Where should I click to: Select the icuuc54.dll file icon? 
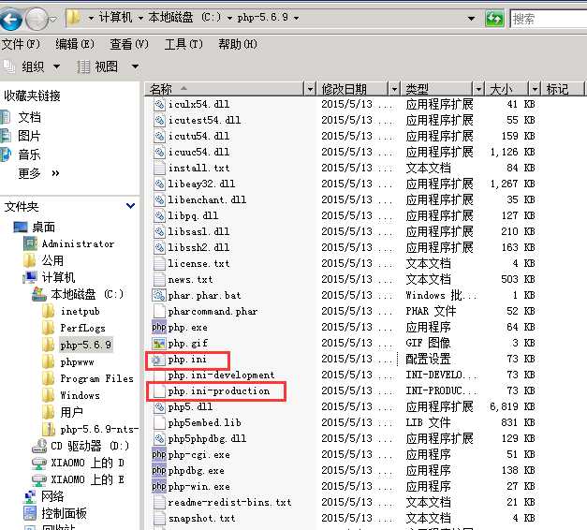(x=159, y=152)
